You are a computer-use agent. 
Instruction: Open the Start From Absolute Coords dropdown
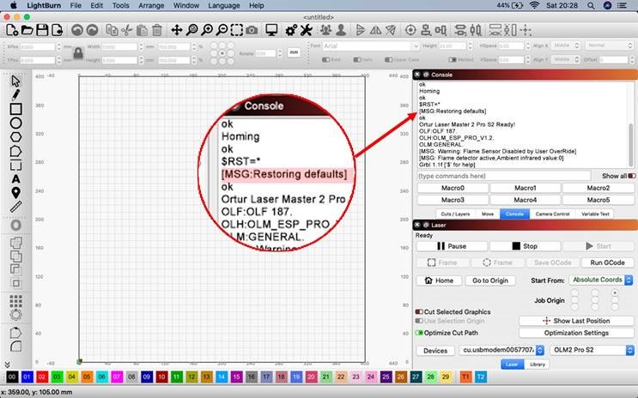tap(601, 280)
